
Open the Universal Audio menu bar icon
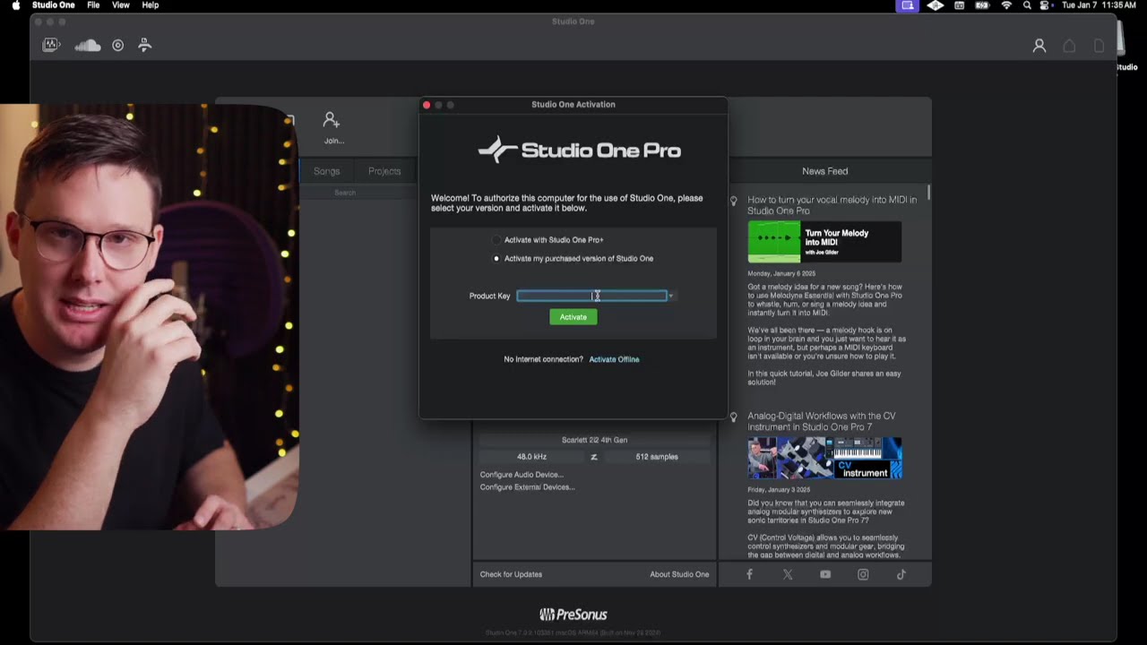[x=936, y=5]
